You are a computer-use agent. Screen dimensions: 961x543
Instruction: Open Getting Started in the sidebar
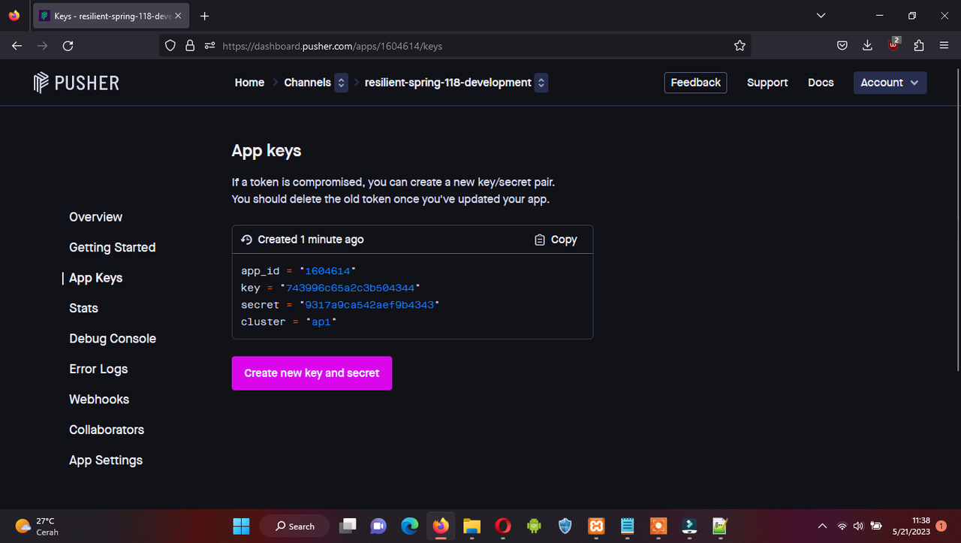112,247
